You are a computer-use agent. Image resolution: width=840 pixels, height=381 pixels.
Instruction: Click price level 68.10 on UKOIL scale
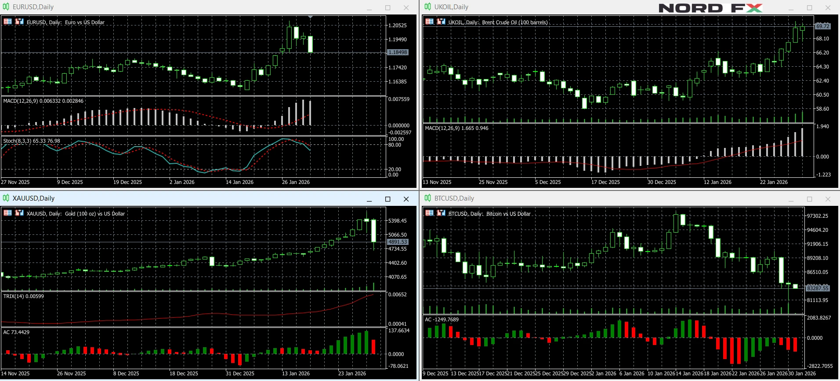[x=822, y=39]
